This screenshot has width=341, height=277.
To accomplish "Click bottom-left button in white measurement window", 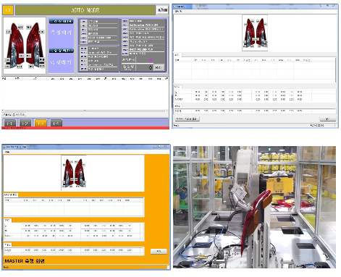I will pyautogui.click(x=187, y=119).
